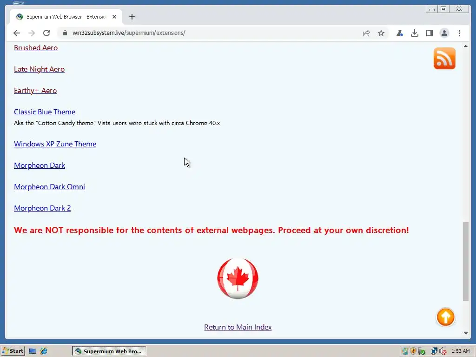
Task: Click the forward navigation arrow
Action: (32, 33)
